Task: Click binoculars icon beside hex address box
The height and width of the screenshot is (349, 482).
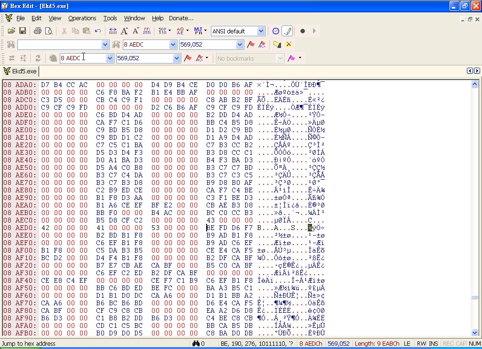Action: 116,45
